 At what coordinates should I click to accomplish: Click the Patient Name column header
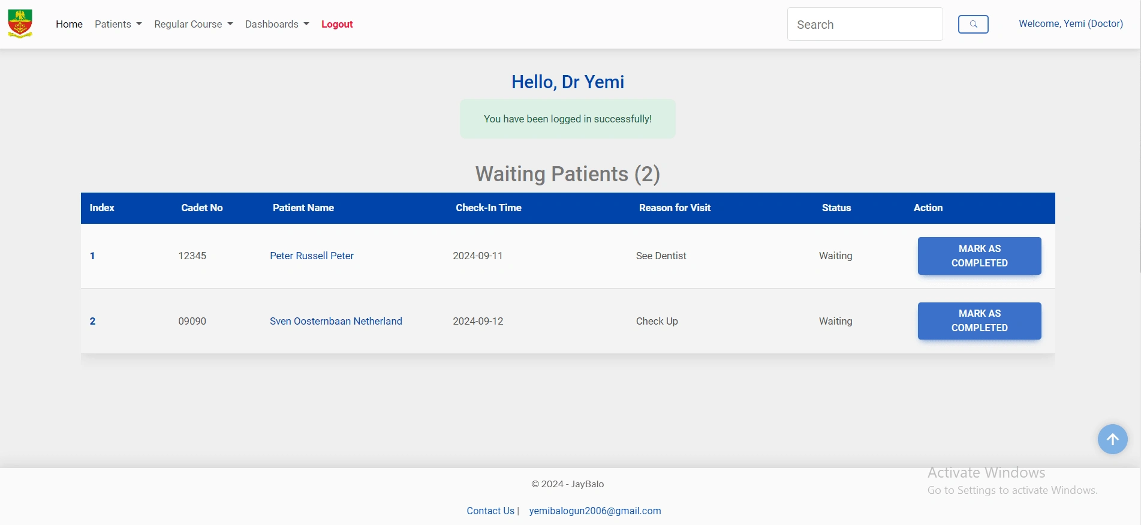303,208
